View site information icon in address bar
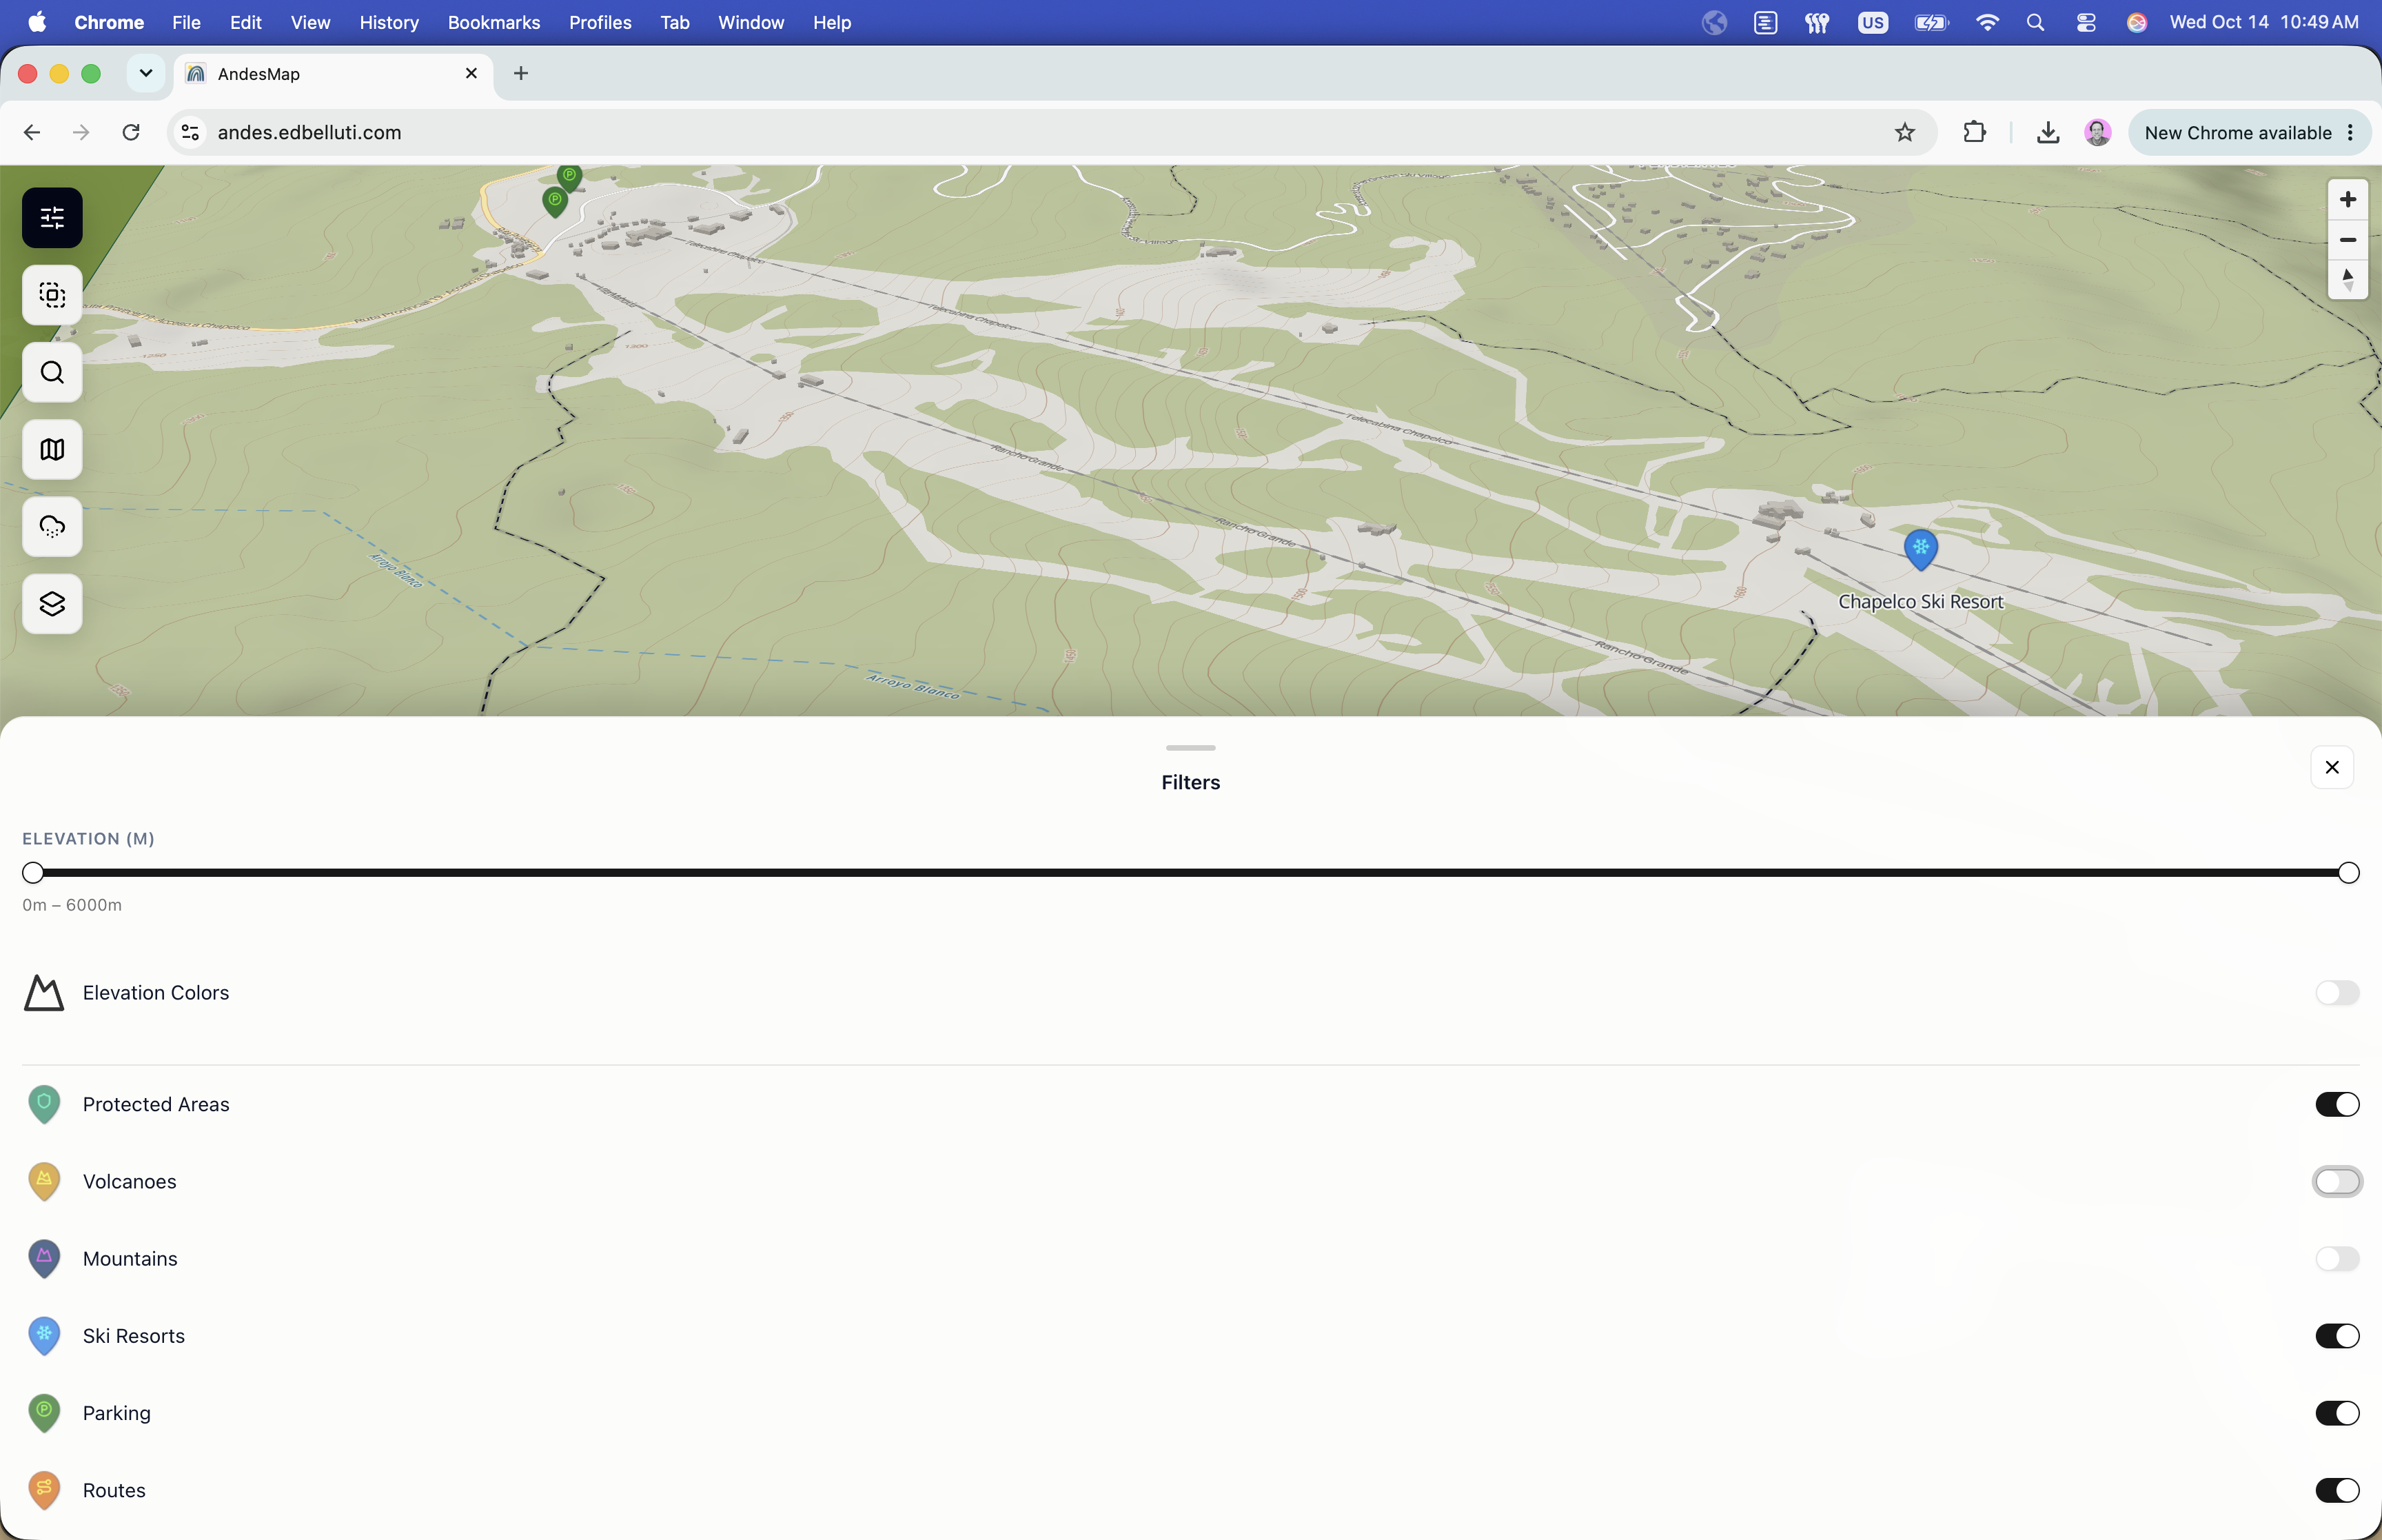Viewport: 2382px width, 1540px height. coord(190,132)
